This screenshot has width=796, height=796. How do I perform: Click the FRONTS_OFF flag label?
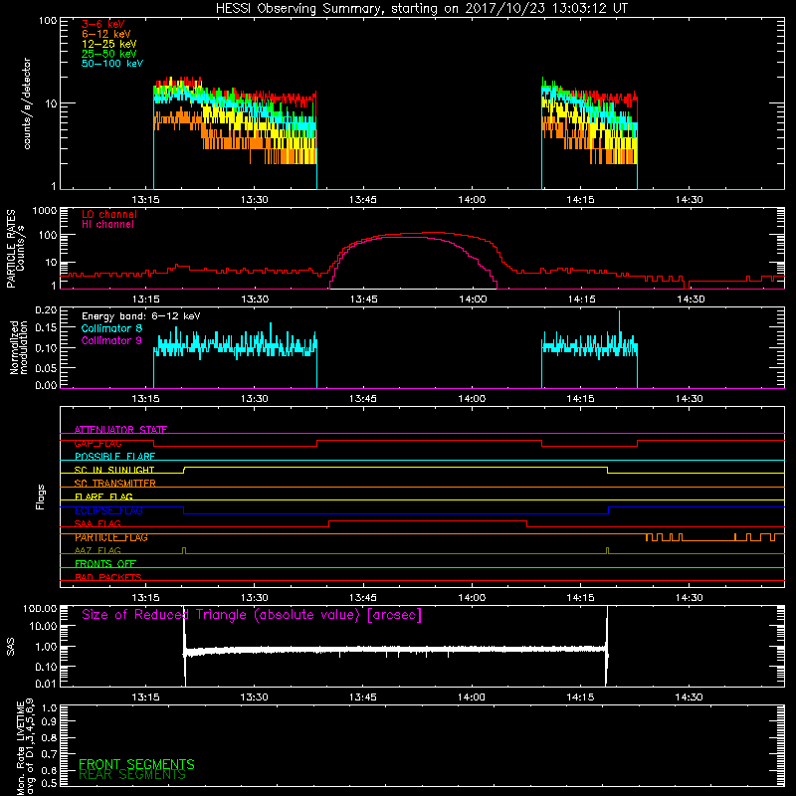pyautogui.click(x=105, y=564)
